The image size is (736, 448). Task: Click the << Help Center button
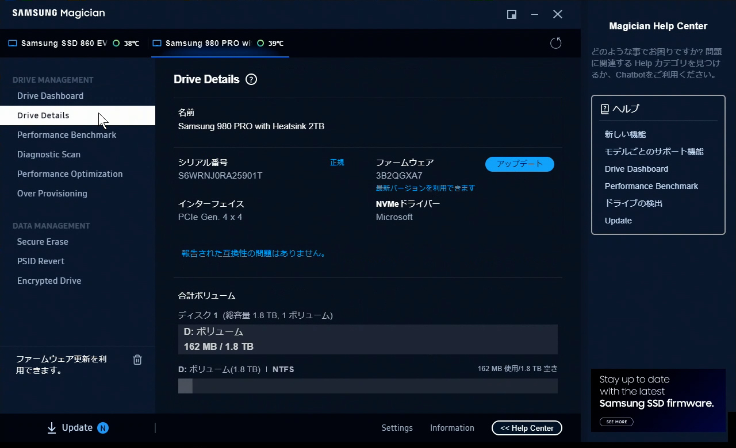(x=527, y=428)
